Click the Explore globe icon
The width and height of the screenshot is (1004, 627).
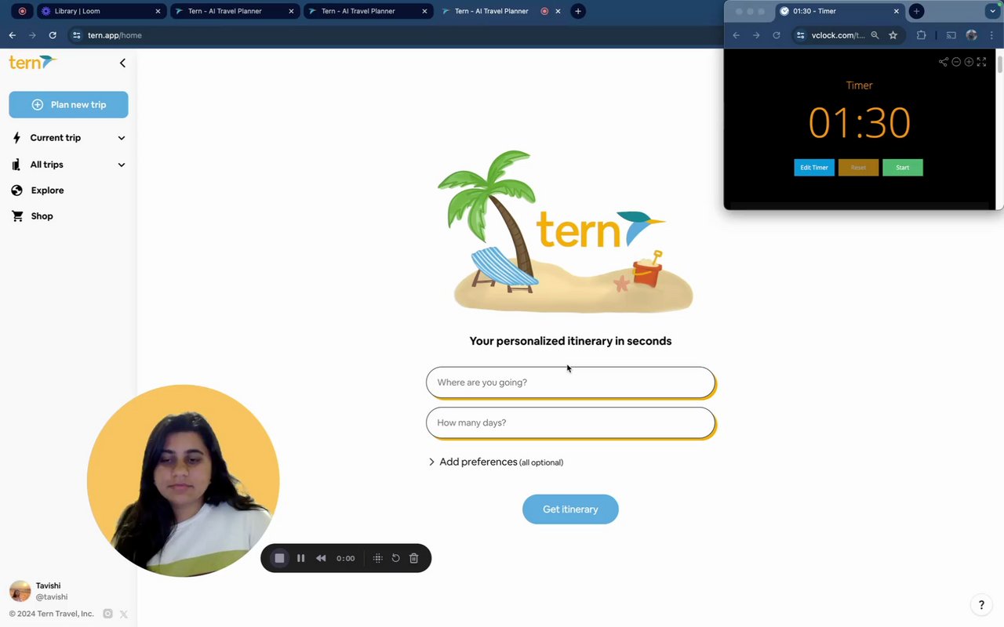point(16,190)
